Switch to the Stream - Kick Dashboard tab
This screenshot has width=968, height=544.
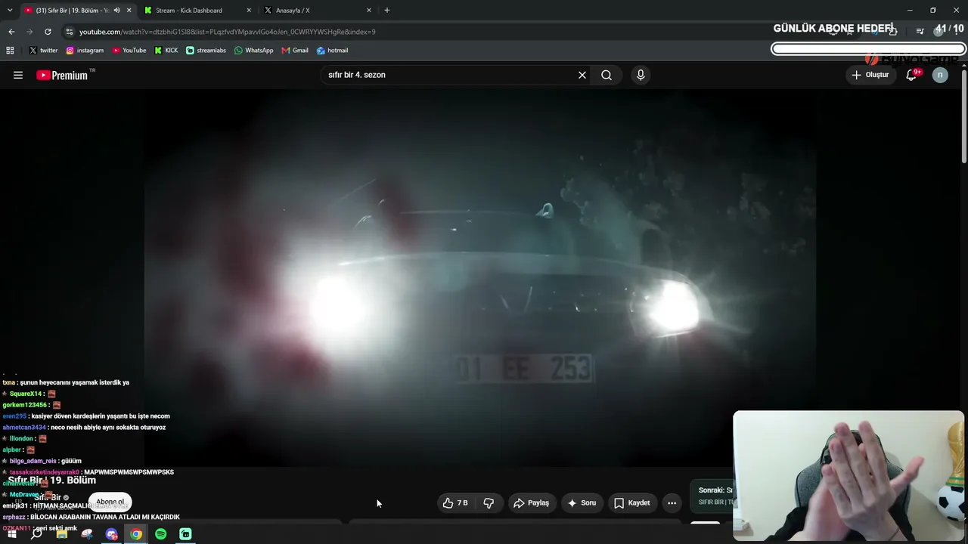coord(197,11)
